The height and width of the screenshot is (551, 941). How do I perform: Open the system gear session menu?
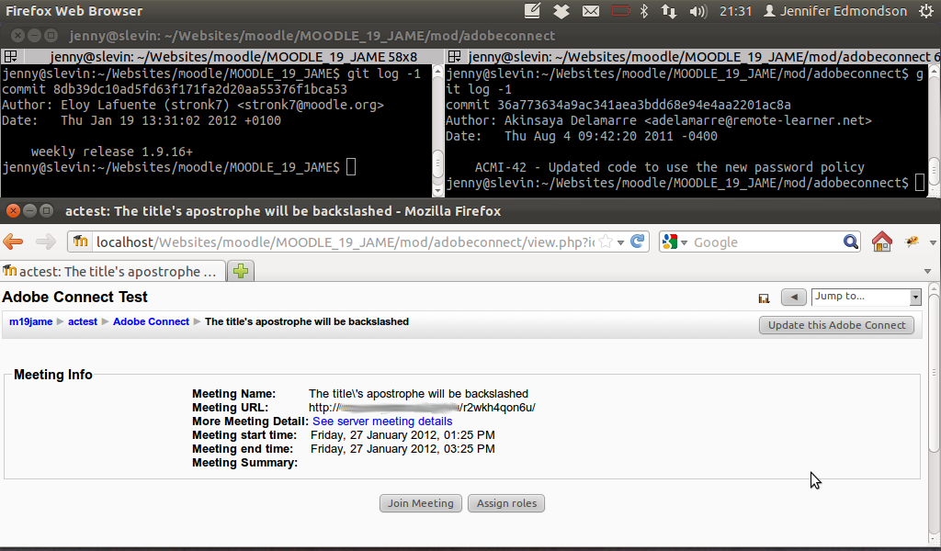pyautogui.click(x=926, y=11)
